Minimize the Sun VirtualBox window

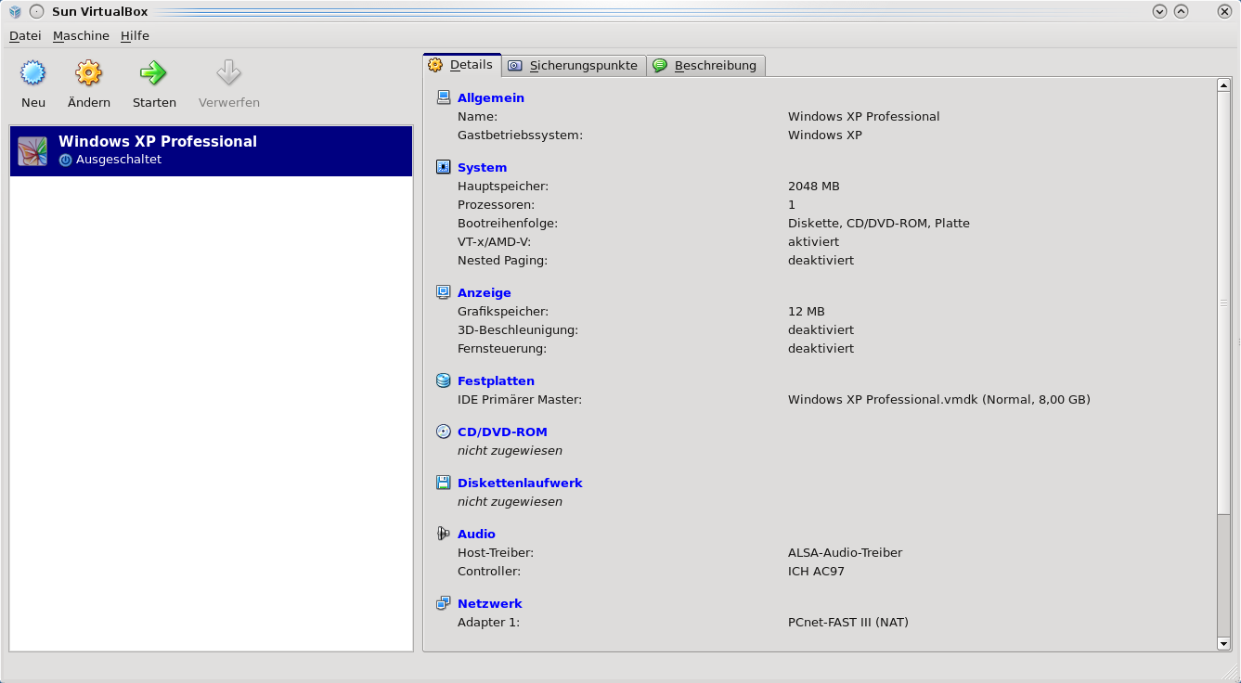point(1159,11)
